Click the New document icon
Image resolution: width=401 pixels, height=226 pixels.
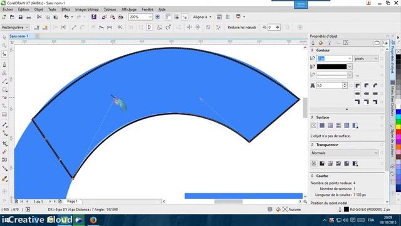[x=4, y=17]
